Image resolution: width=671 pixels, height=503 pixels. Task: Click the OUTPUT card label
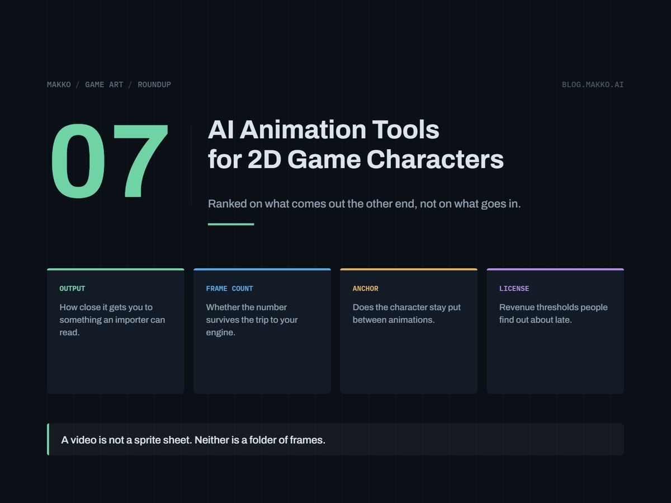coord(72,288)
